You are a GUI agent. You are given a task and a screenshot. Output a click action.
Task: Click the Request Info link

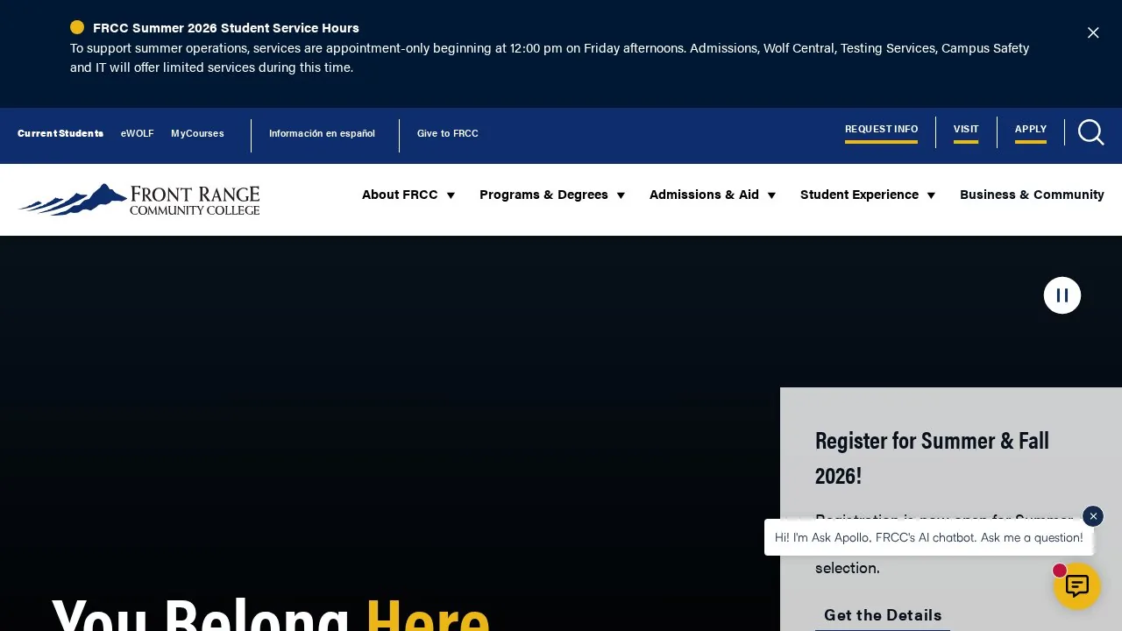(881, 130)
